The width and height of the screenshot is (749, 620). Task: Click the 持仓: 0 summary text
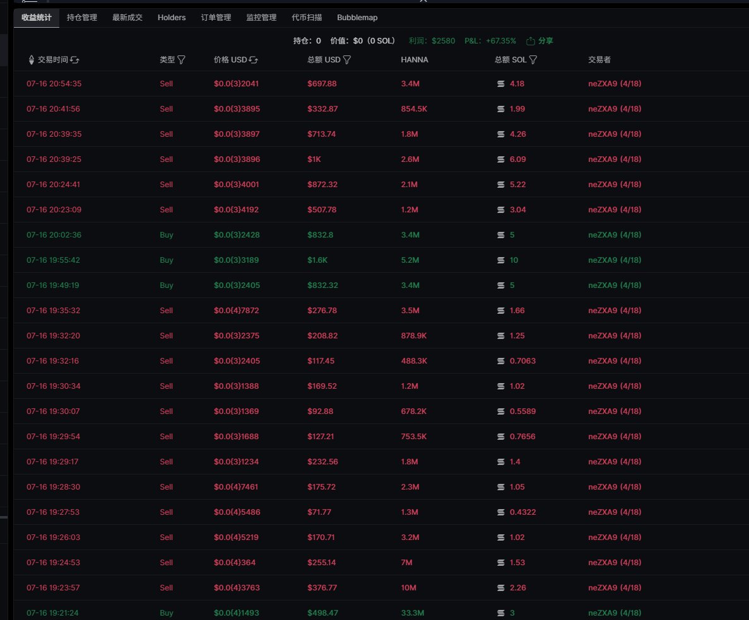point(307,41)
